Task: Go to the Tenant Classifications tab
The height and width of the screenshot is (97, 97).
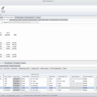Action: pos(56,69)
